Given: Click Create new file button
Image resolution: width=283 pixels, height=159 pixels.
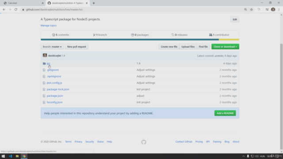Looking at the screenshot, I should [169, 47].
